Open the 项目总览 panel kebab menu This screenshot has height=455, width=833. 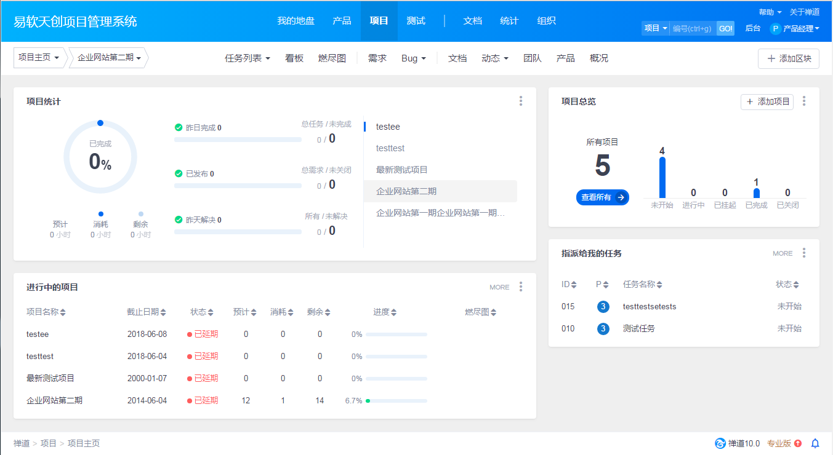coord(804,101)
